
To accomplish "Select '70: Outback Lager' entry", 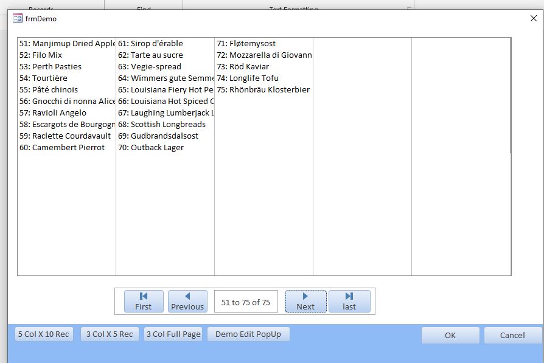I will click(x=165, y=147).
